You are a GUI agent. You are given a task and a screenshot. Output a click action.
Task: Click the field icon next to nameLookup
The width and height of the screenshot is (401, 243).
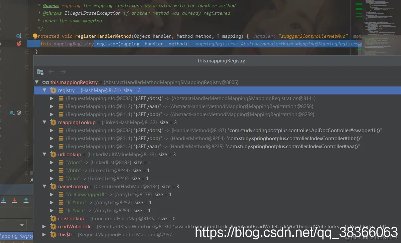click(x=53, y=187)
